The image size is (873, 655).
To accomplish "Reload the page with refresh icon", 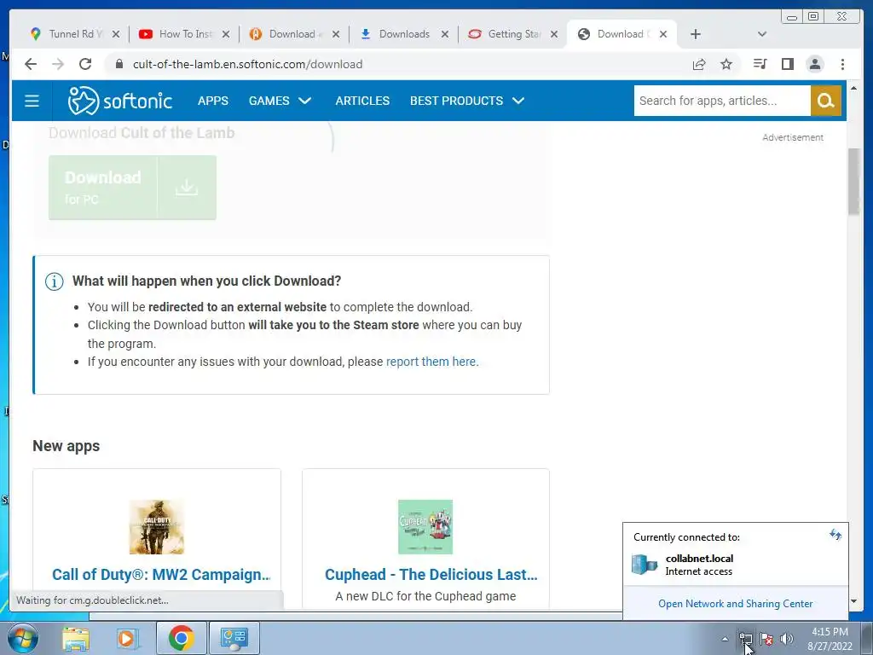I will [x=85, y=64].
